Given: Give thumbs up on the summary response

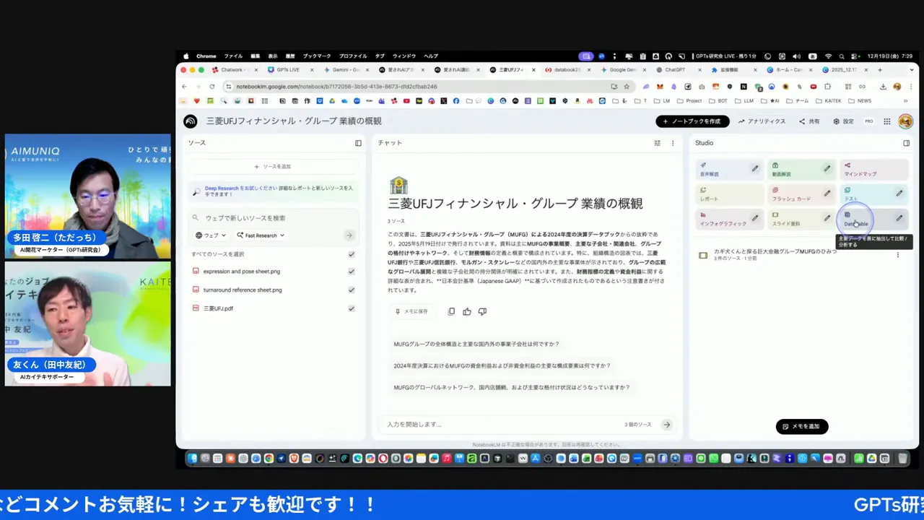Looking at the screenshot, I should [x=467, y=311].
